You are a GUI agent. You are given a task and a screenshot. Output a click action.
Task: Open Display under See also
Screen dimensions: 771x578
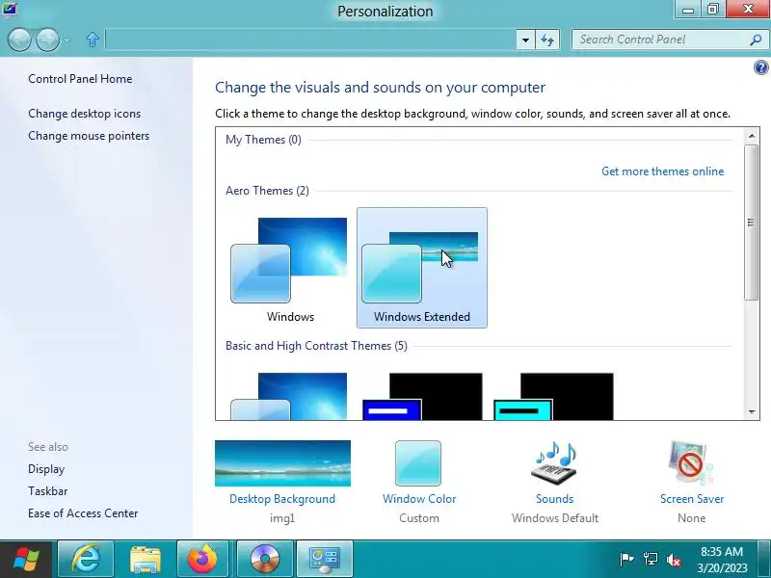coord(46,469)
